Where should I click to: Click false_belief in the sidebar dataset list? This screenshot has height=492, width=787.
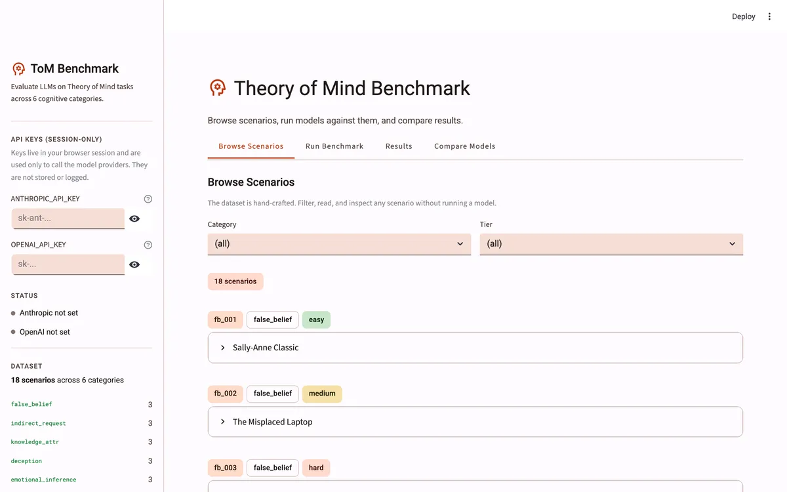31,405
